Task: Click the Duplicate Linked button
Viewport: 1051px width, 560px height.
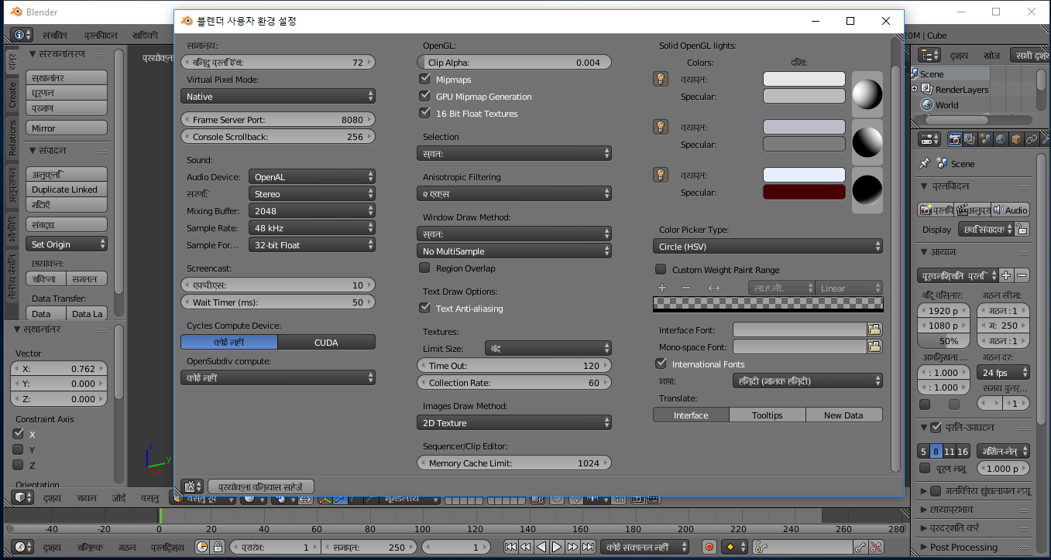Action: (67, 190)
